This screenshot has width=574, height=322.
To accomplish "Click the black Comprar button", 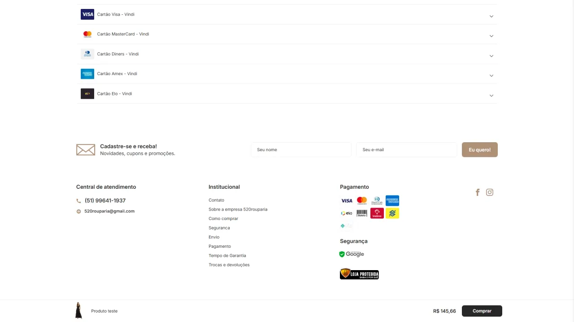I will (x=482, y=311).
